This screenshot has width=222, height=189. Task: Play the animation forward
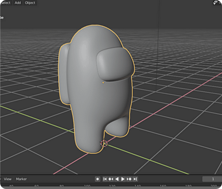(123, 179)
